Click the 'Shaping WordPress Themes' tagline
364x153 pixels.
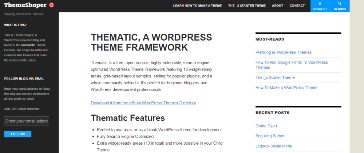pos(24,14)
